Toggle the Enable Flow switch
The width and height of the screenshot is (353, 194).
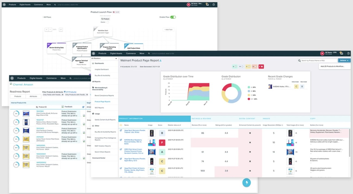pyautogui.click(x=173, y=17)
